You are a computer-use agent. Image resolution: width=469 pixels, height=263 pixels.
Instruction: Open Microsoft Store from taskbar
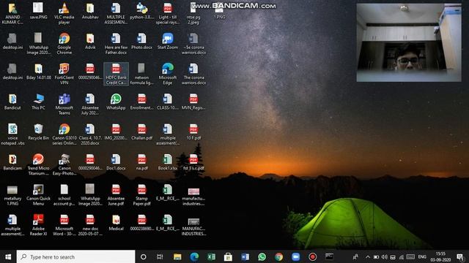[228, 256]
